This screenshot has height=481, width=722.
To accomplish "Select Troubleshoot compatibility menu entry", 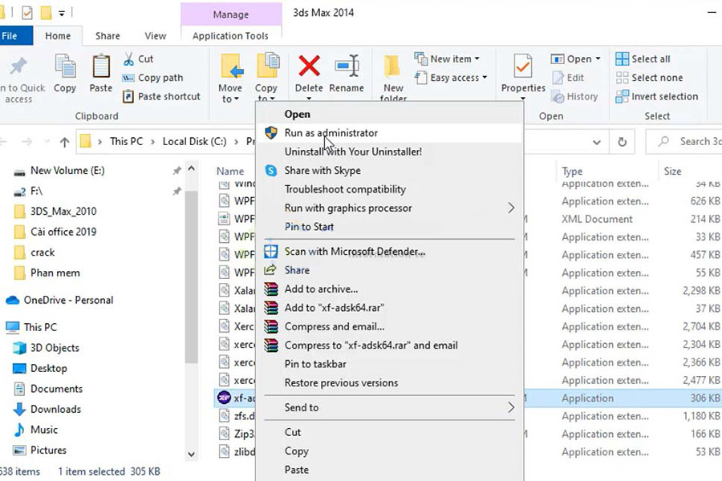I will 390,189.
